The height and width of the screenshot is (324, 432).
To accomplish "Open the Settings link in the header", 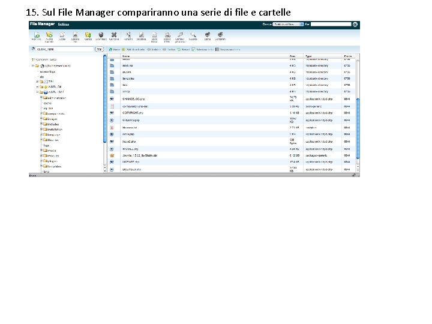I will pos(64,24).
